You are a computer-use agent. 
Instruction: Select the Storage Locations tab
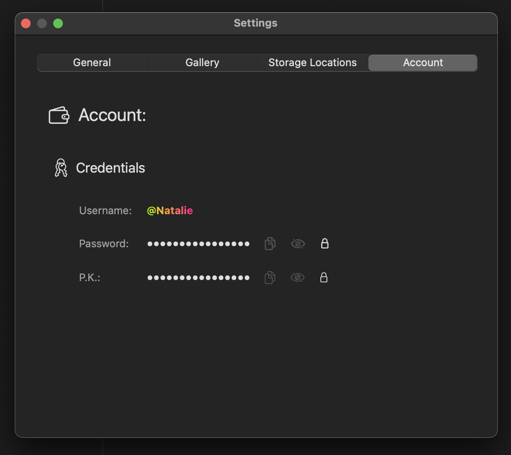pyautogui.click(x=312, y=63)
